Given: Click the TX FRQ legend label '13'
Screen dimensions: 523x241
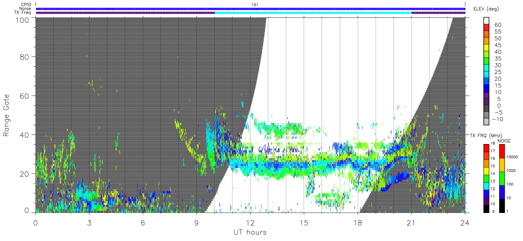Looking at the screenshot, I should [x=493, y=181].
